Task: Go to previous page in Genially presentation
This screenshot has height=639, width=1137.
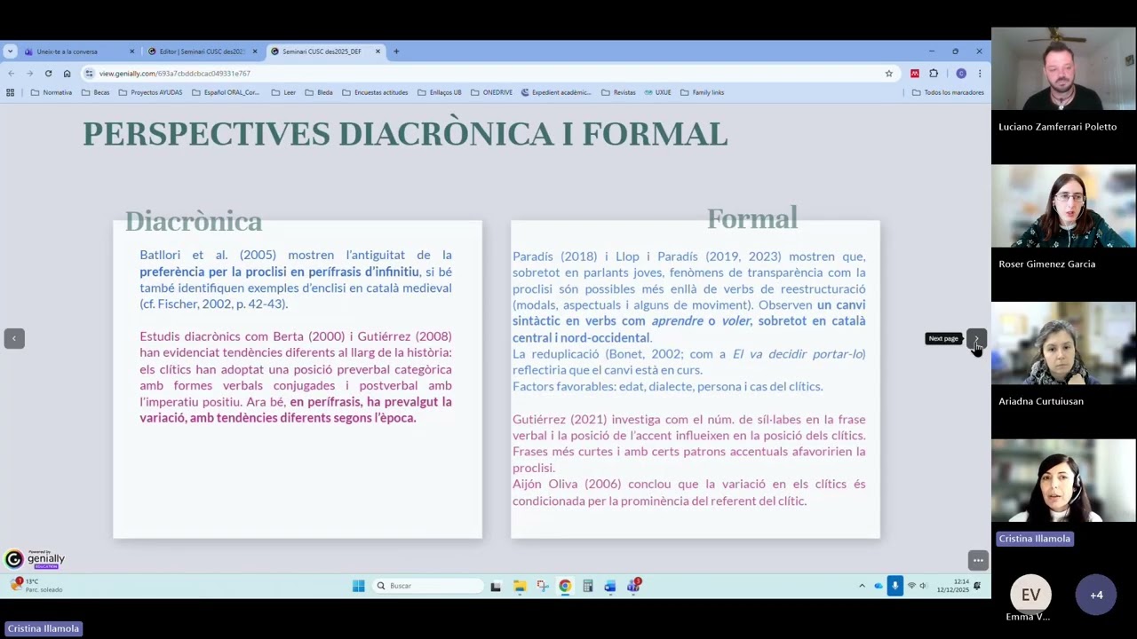Action: (14, 338)
